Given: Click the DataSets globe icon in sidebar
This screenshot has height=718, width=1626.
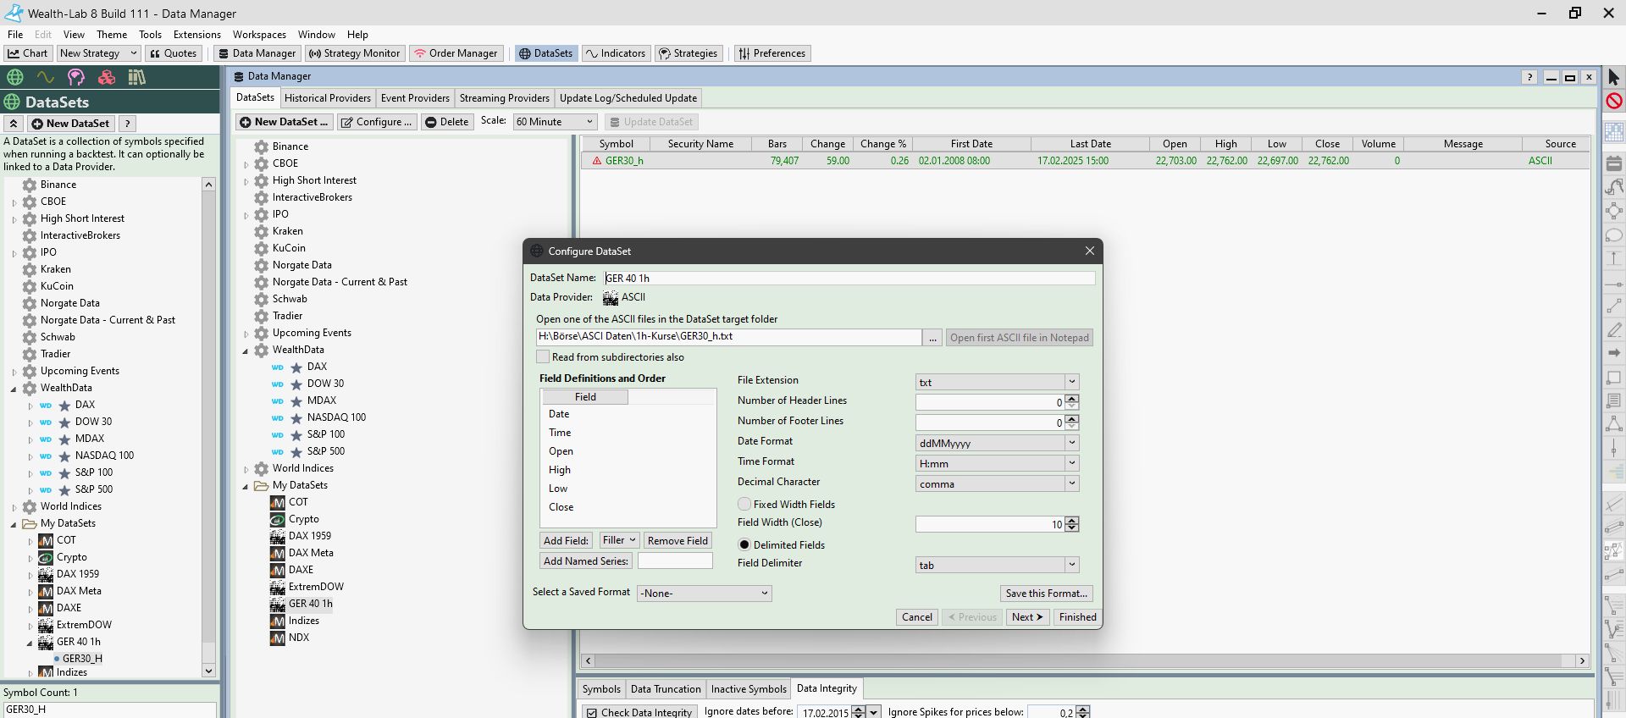Looking at the screenshot, I should pyautogui.click(x=14, y=78).
